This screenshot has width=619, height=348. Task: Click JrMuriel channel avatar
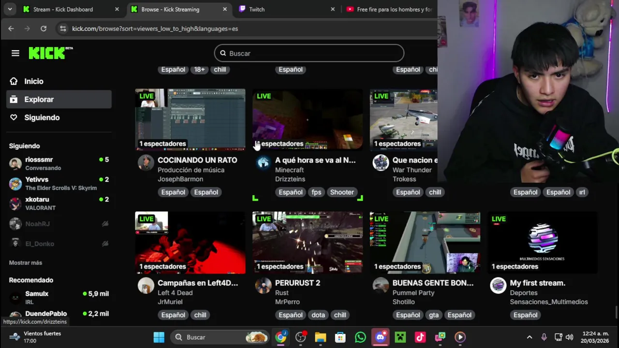tap(146, 286)
